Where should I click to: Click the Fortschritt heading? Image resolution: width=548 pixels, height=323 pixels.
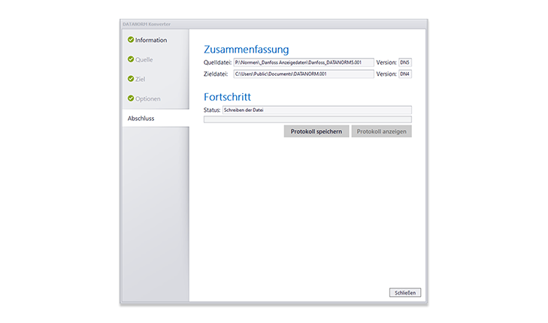[x=228, y=97]
